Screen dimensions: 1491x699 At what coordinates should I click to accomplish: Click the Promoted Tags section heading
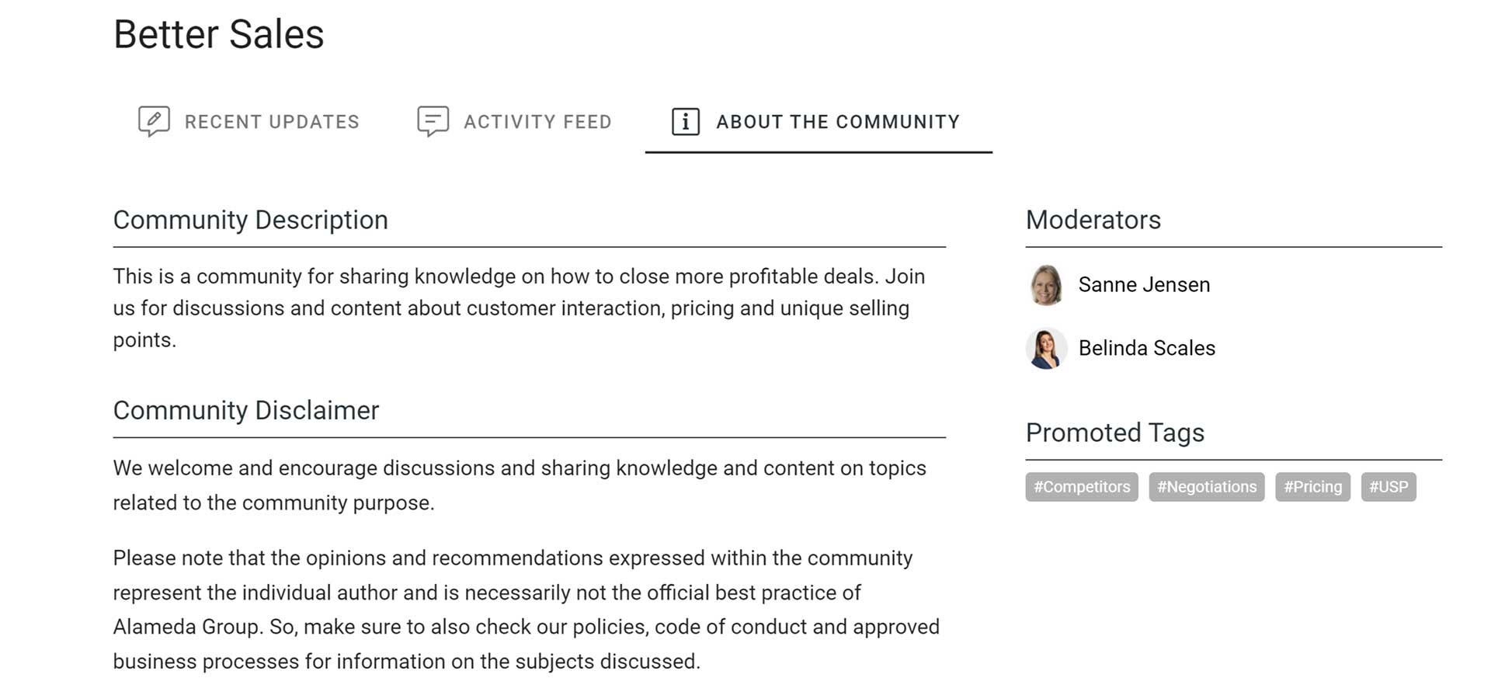1115,433
